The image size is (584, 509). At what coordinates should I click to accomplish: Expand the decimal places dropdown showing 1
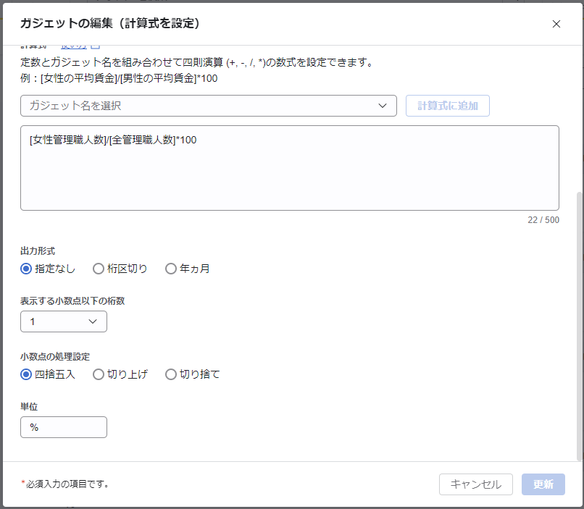(63, 321)
